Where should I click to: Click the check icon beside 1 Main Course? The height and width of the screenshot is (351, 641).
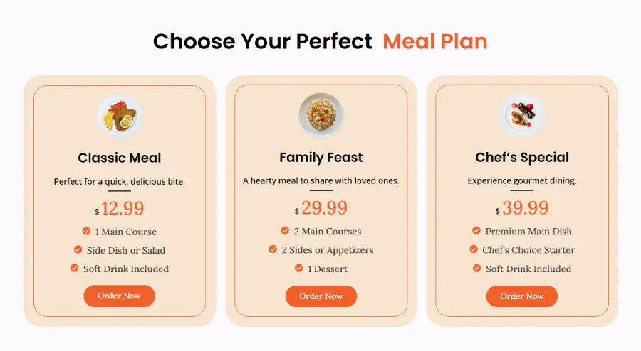(86, 231)
